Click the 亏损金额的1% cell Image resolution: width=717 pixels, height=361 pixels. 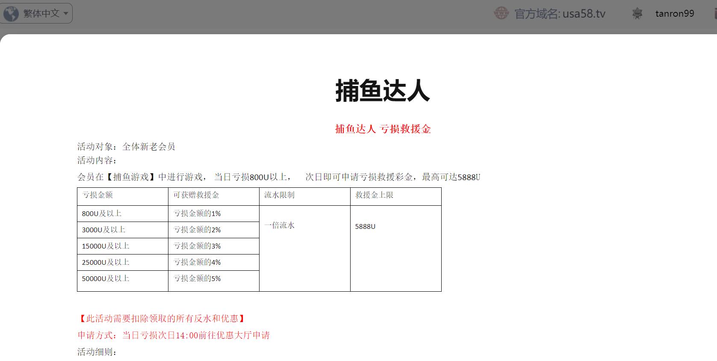[x=214, y=213]
